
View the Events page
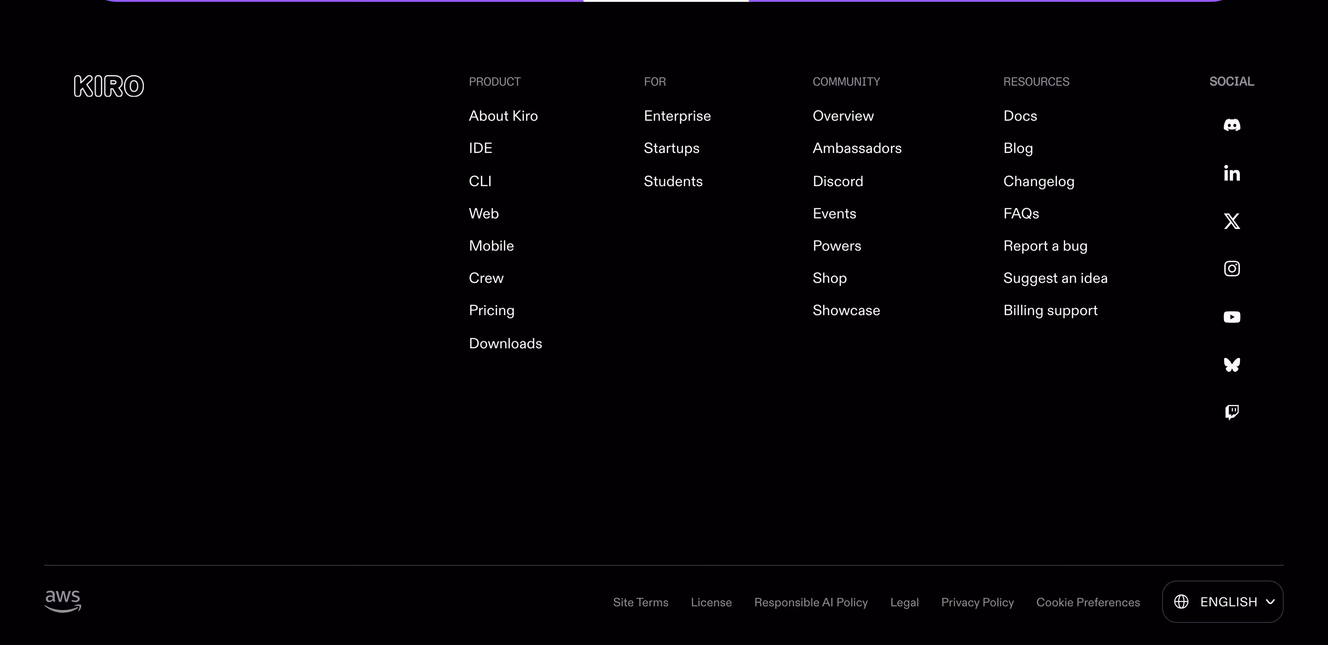834,214
